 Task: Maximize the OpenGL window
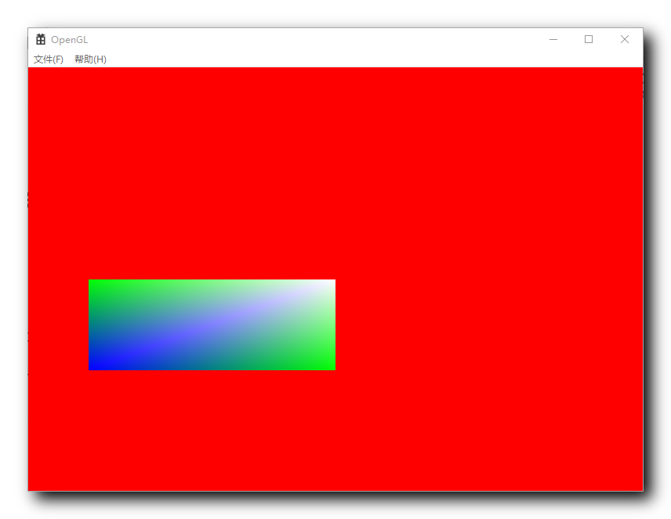point(589,39)
